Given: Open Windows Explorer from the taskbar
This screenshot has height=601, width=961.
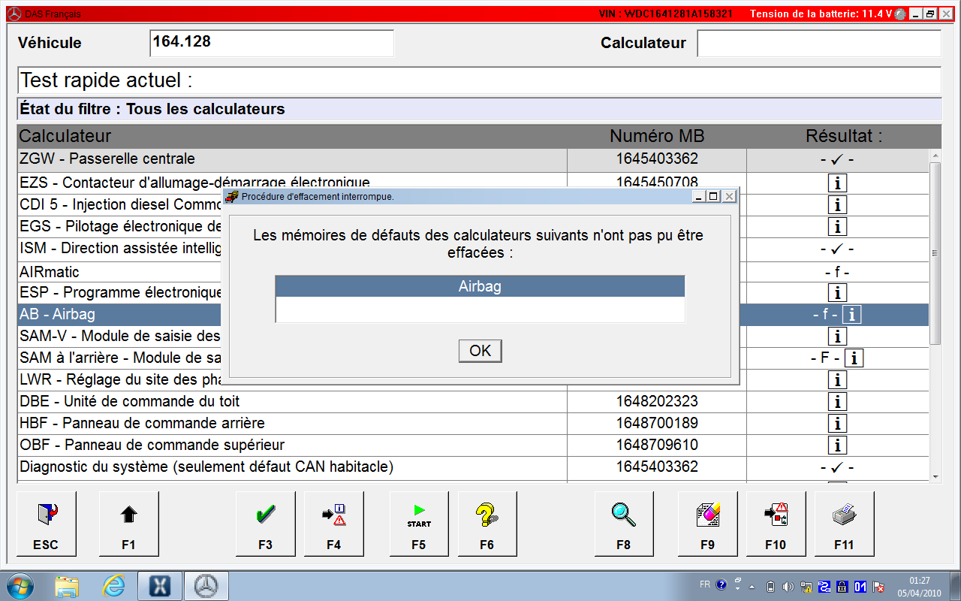Looking at the screenshot, I should (x=67, y=586).
